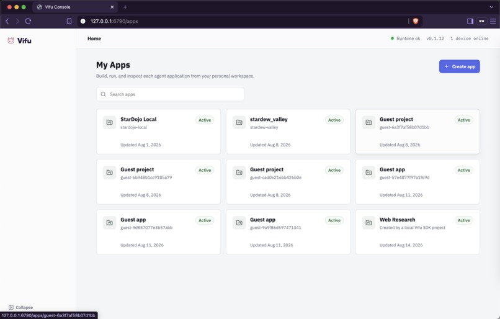Click the browser forward arrow
The height and width of the screenshot is (319, 500).
tap(17, 21)
